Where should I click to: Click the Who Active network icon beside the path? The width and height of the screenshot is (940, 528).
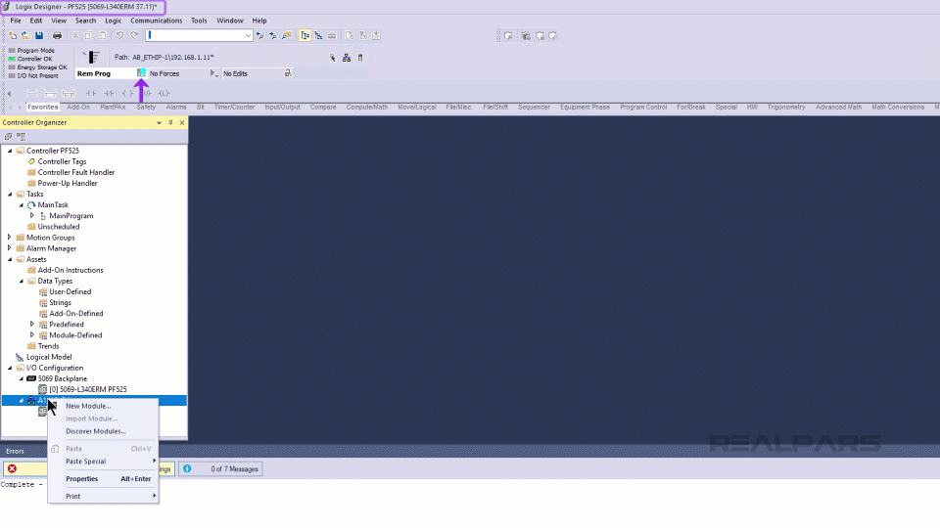347,58
